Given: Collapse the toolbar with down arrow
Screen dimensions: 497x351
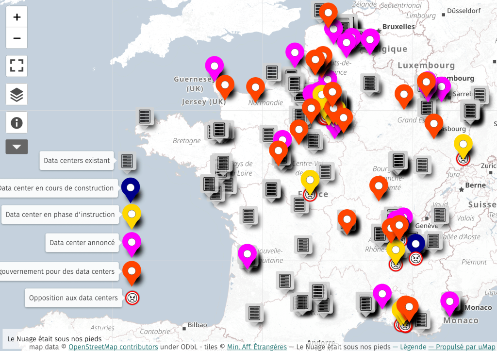Looking at the screenshot, I should (x=17, y=147).
